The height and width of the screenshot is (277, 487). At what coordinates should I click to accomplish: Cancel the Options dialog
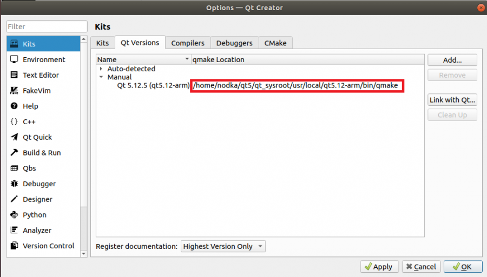(x=421, y=266)
